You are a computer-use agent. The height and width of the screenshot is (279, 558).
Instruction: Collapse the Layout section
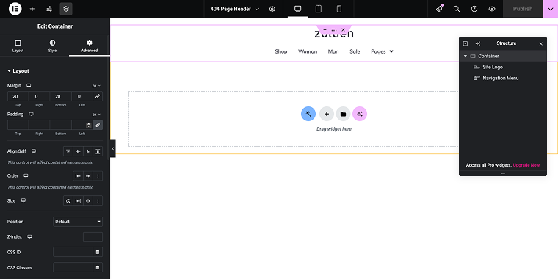coord(18,71)
